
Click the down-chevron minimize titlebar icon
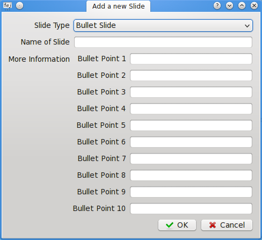coord(229,6)
